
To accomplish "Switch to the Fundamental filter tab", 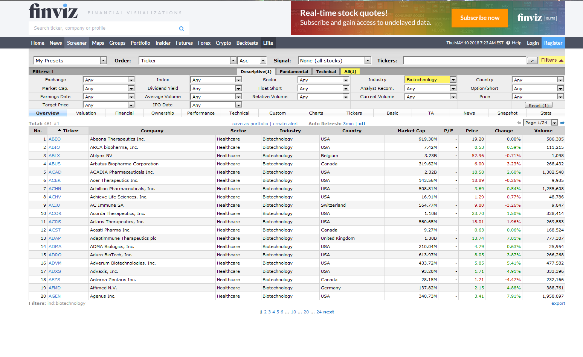I will click(x=294, y=71).
